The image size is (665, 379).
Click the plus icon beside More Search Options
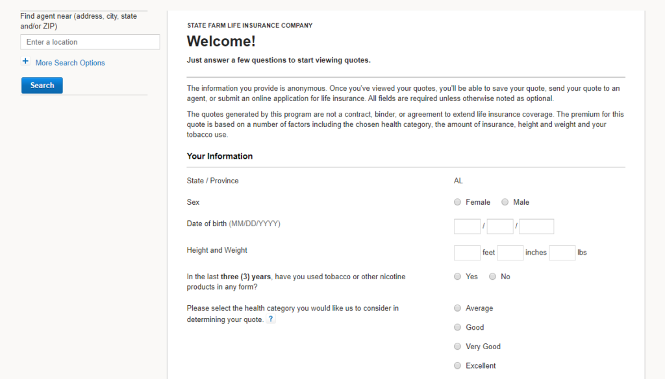[x=26, y=62]
